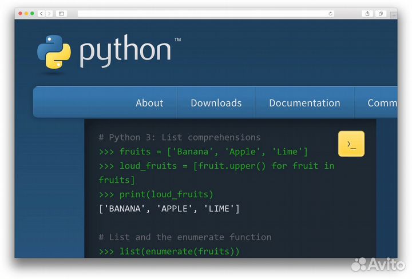
Task: Open the Documentation menu
Action: tap(304, 103)
